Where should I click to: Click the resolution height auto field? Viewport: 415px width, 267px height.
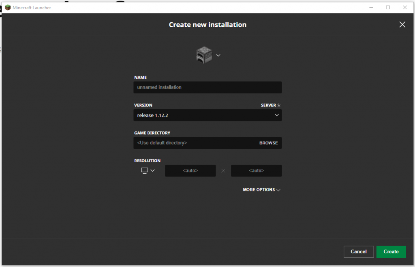pyautogui.click(x=256, y=171)
